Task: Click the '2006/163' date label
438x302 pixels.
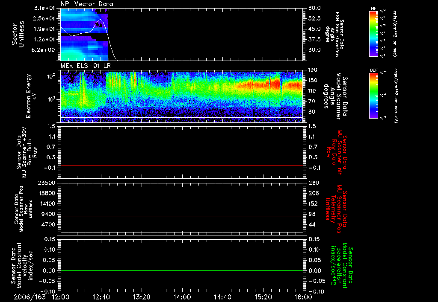Action: pos(30,297)
